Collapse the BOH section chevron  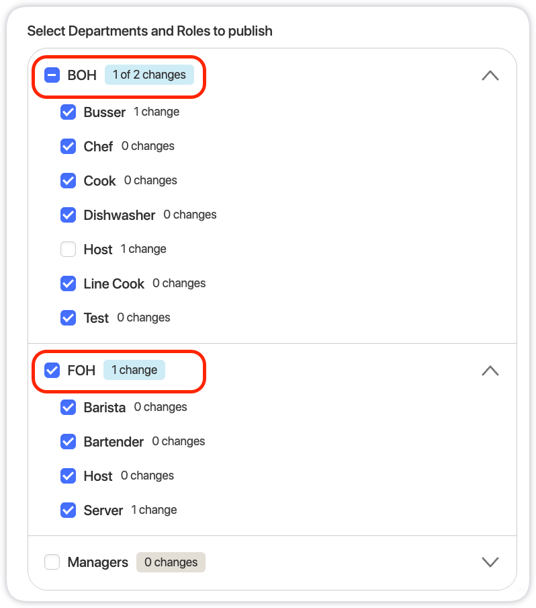tap(490, 75)
